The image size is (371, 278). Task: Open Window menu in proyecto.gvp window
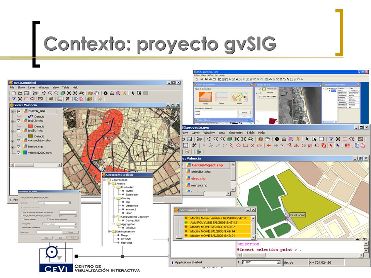coord(209,133)
